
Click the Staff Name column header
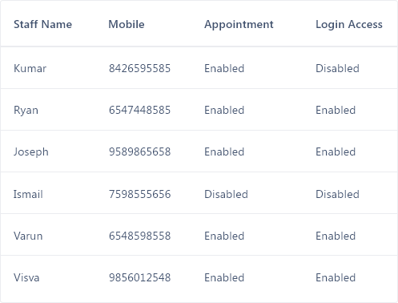pyautogui.click(x=42, y=24)
